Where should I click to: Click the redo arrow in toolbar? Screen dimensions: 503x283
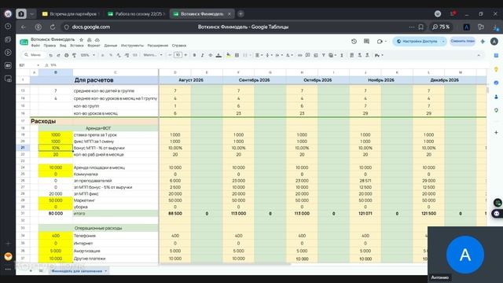click(58, 55)
